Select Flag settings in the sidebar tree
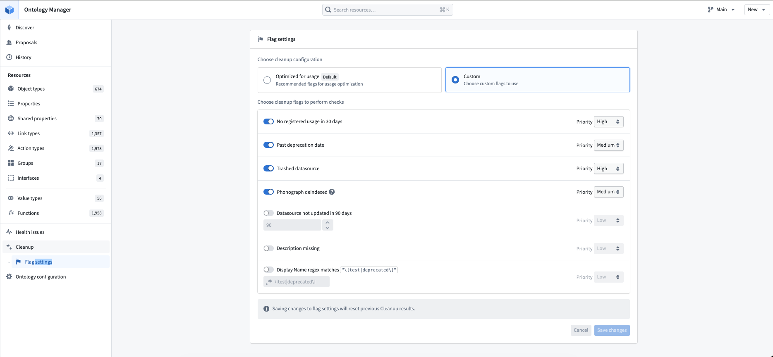 point(61,262)
